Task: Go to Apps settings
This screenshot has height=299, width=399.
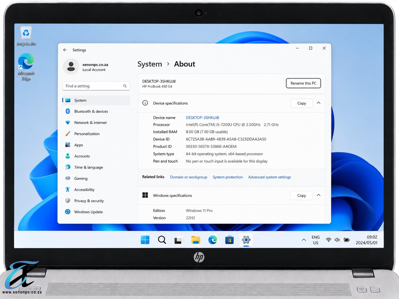Action: (96, 145)
